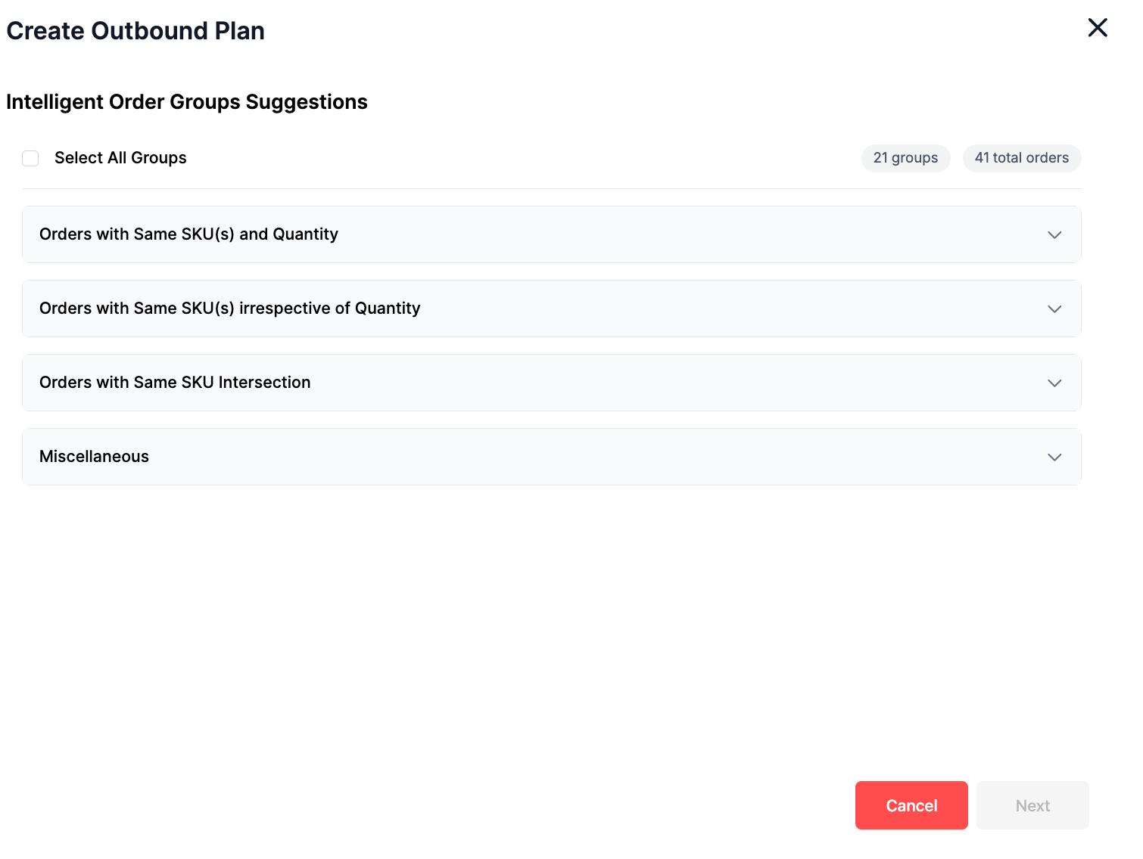Close the Create Outbound Plan dialog
This screenshot has width=1143, height=859.
coord(1097,28)
